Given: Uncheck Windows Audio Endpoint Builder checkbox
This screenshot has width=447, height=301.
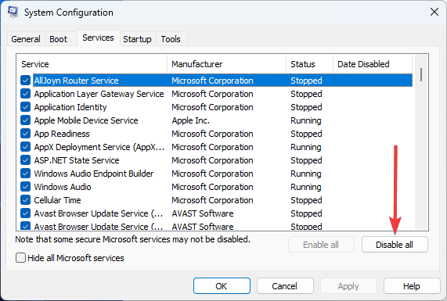Looking at the screenshot, I should (x=25, y=174).
